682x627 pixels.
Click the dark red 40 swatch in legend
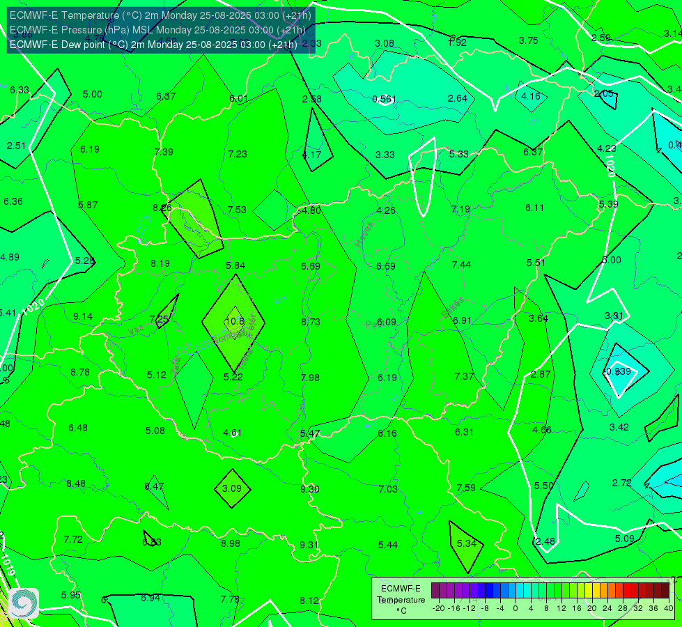tap(665, 591)
